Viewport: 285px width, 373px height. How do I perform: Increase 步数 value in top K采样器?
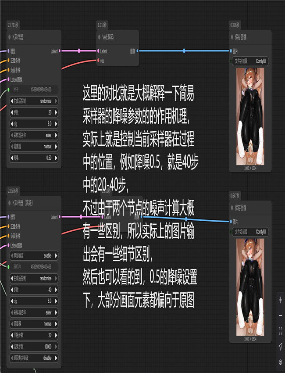click(56, 112)
